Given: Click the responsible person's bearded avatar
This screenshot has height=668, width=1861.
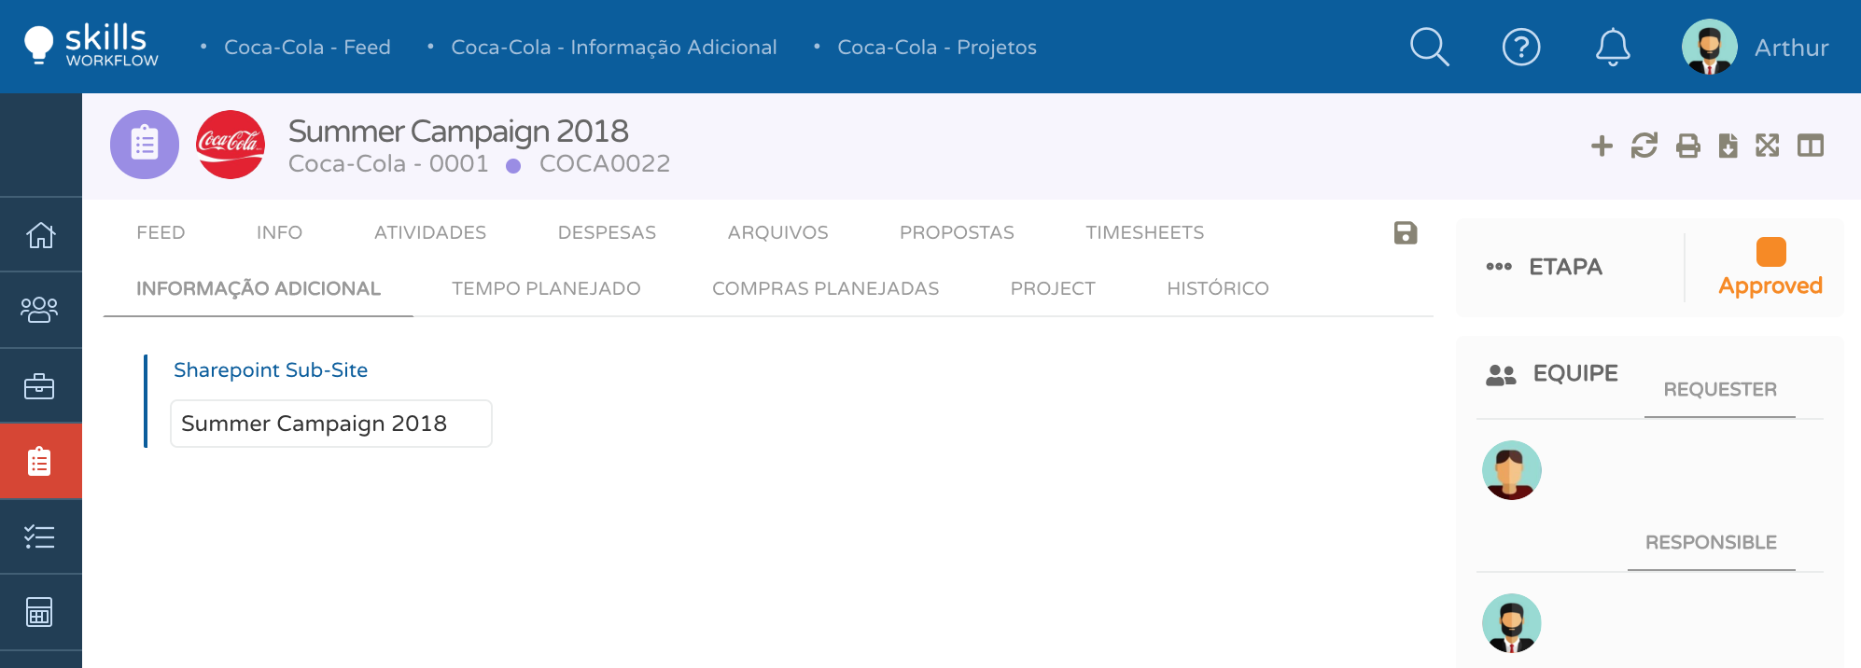Looking at the screenshot, I should pyautogui.click(x=1512, y=623).
